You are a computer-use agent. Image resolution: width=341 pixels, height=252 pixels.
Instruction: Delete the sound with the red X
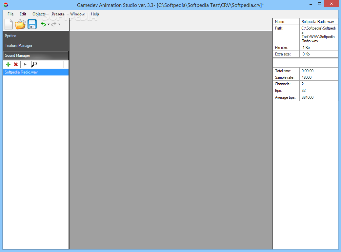point(16,64)
